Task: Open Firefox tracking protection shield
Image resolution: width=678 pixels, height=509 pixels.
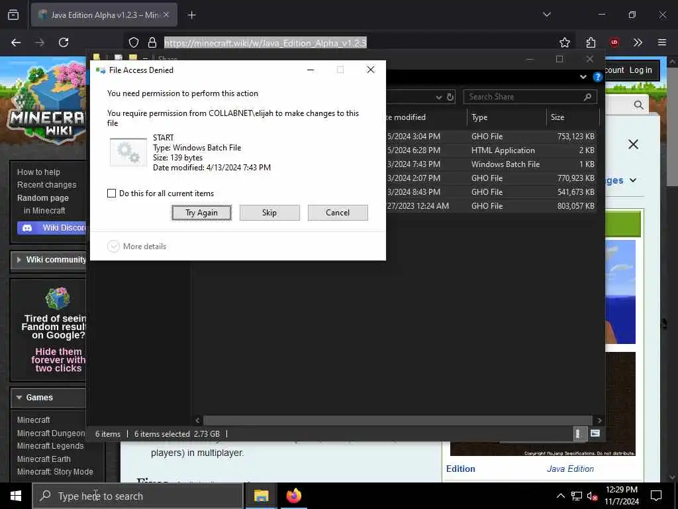Action: [x=134, y=42]
